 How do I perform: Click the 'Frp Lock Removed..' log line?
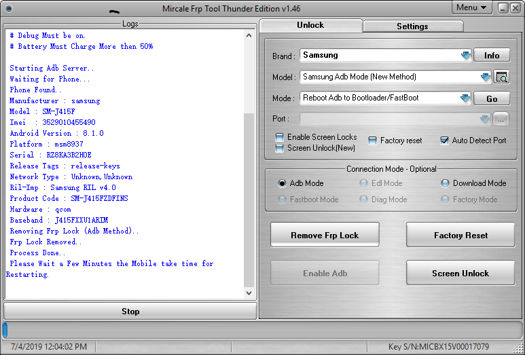(46, 242)
